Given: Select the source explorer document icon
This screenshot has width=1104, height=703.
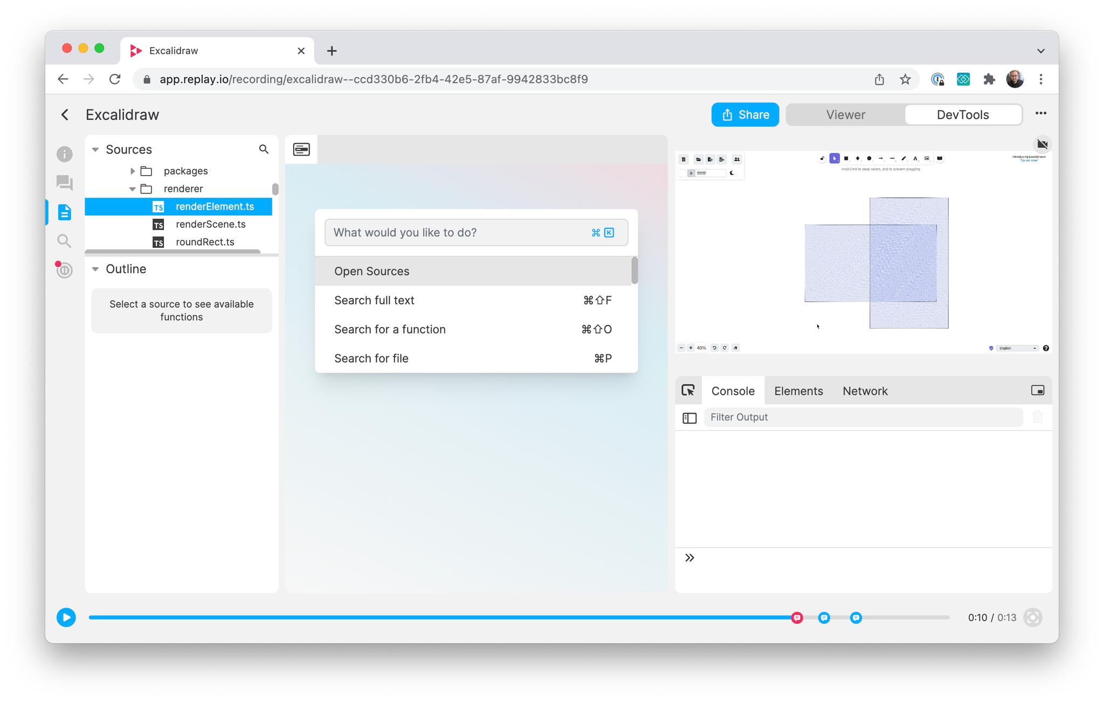Looking at the screenshot, I should tap(65, 212).
